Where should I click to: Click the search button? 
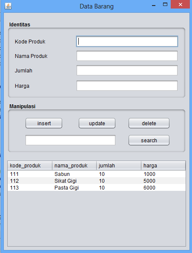(149, 140)
